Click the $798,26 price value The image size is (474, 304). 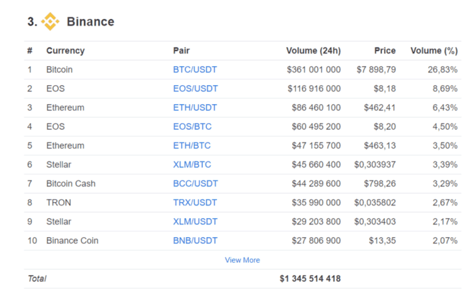[380, 184]
